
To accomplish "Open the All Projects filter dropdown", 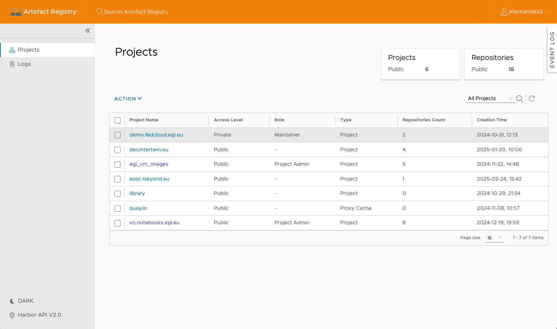I will (x=490, y=98).
